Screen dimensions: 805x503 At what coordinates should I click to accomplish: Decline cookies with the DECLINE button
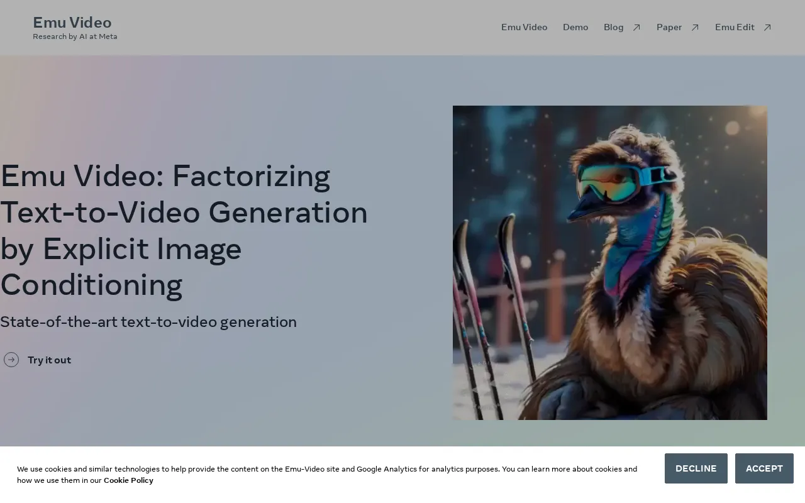click(696, 468)
